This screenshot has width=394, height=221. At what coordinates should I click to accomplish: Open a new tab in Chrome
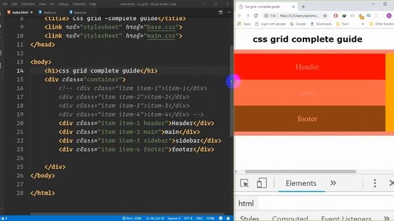coord(304,7)
